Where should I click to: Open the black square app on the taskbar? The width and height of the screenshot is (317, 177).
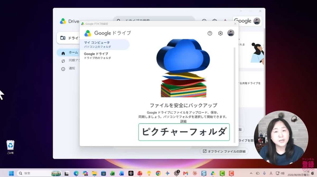131,173
